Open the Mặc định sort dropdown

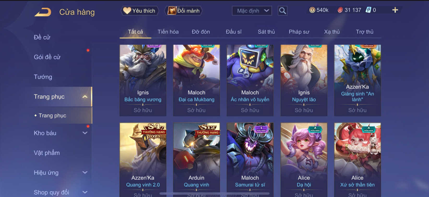point(252,11)
